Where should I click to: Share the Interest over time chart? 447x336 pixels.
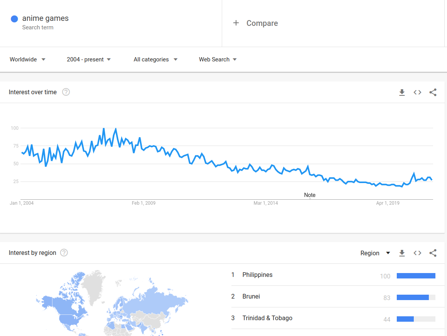point(433,92)
